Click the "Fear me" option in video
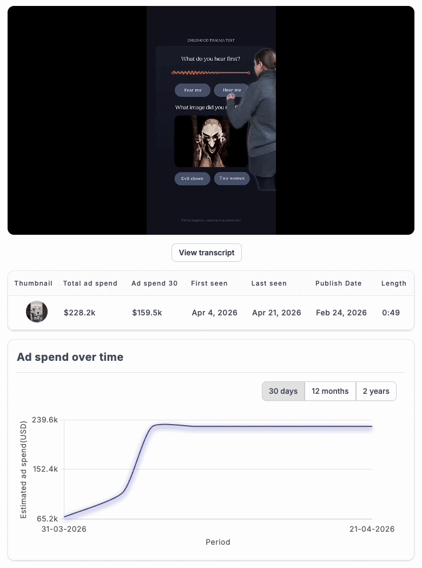The width and height of the screenshot is (422, 568). [x=193, y=90]
